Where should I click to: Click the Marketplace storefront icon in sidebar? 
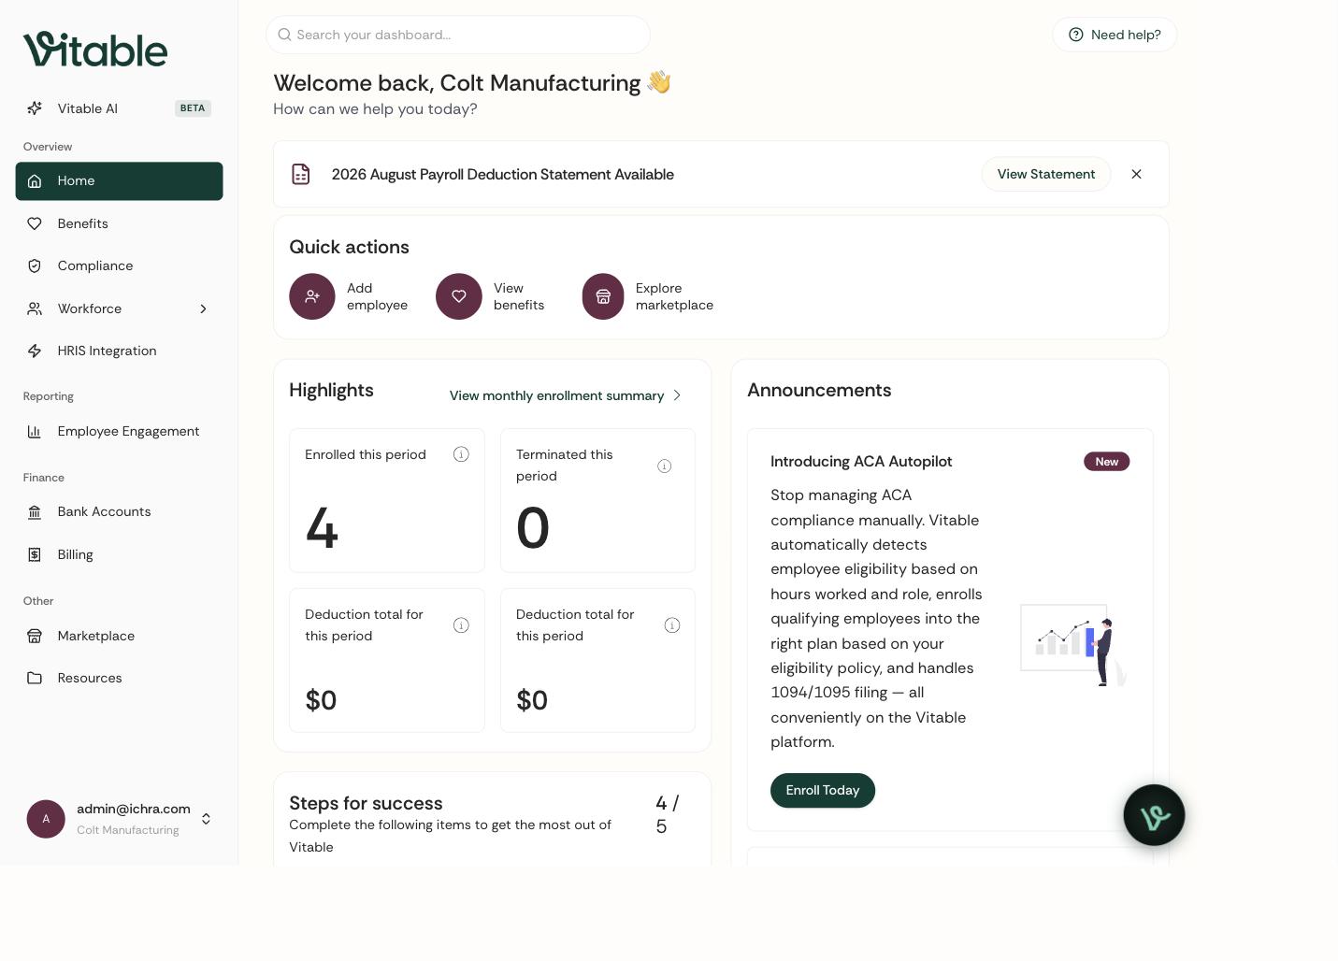click(35, 636)
